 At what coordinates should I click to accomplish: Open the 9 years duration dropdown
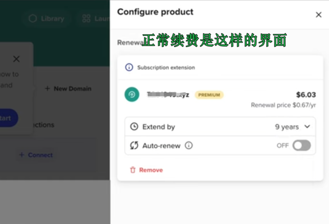(292, 127)
